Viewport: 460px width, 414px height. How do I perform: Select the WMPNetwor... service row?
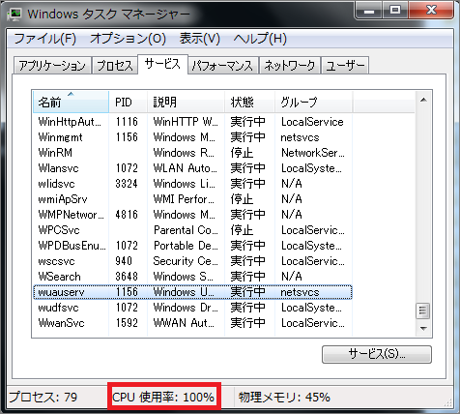[x=192, y=215]
